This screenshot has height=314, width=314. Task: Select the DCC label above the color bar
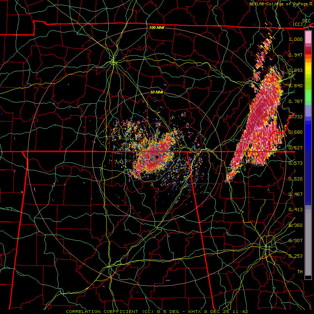[306, 21]
